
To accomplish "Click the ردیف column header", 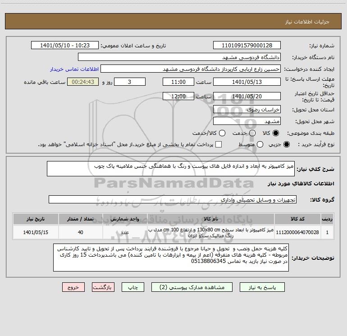I will click(x=327, y=219).
